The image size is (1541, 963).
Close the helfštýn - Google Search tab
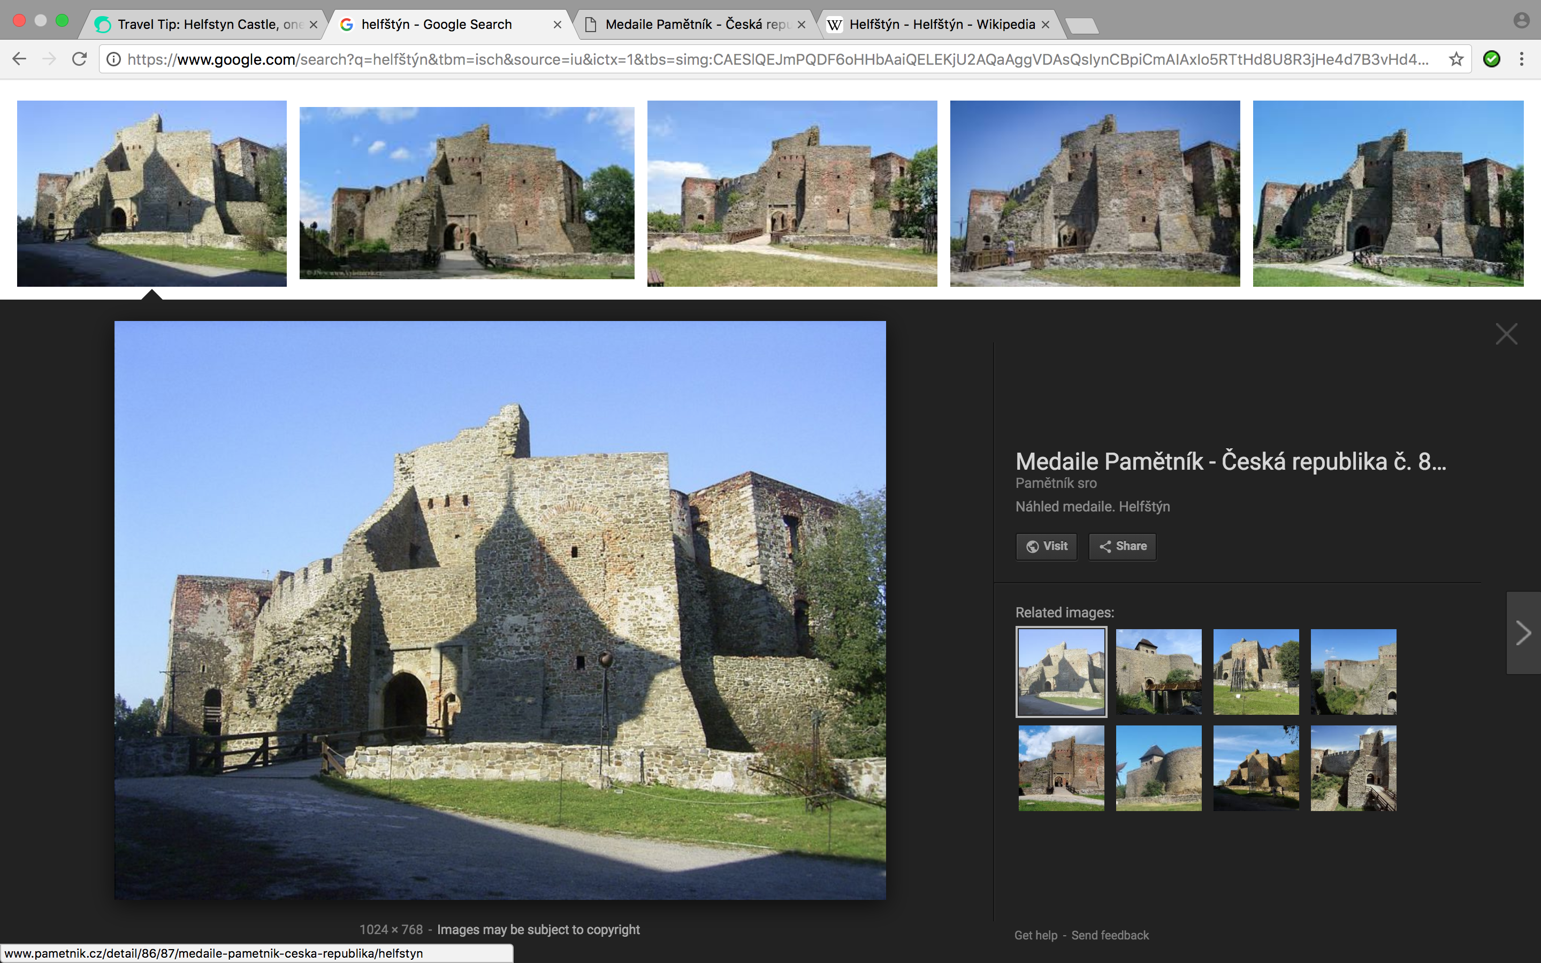[557, 25]
